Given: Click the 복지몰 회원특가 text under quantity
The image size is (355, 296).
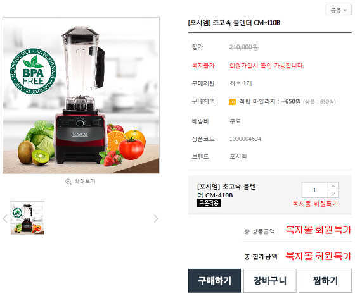Looking at the screenshot, I should tap(316, 204).
